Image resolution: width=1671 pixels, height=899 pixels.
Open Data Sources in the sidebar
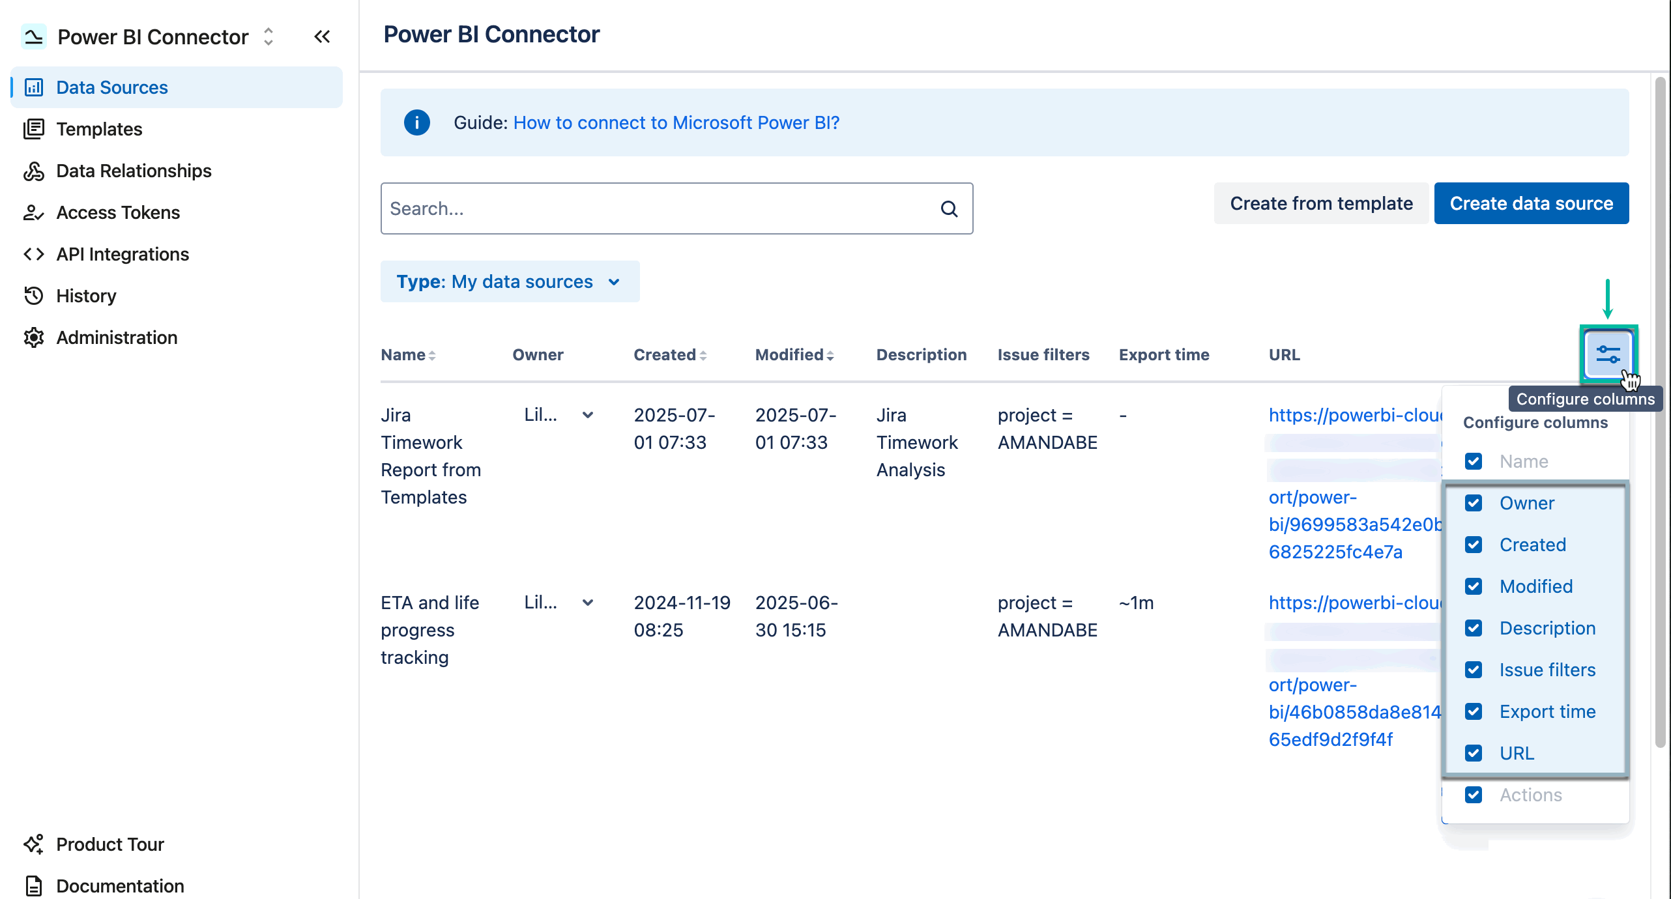click(111, 87)
